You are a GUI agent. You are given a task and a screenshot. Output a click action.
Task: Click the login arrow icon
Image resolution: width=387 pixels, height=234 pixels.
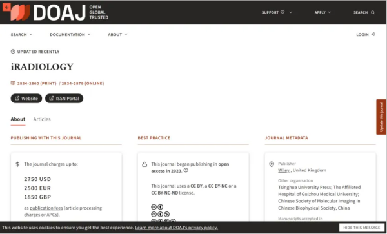[x=373, y=35]
